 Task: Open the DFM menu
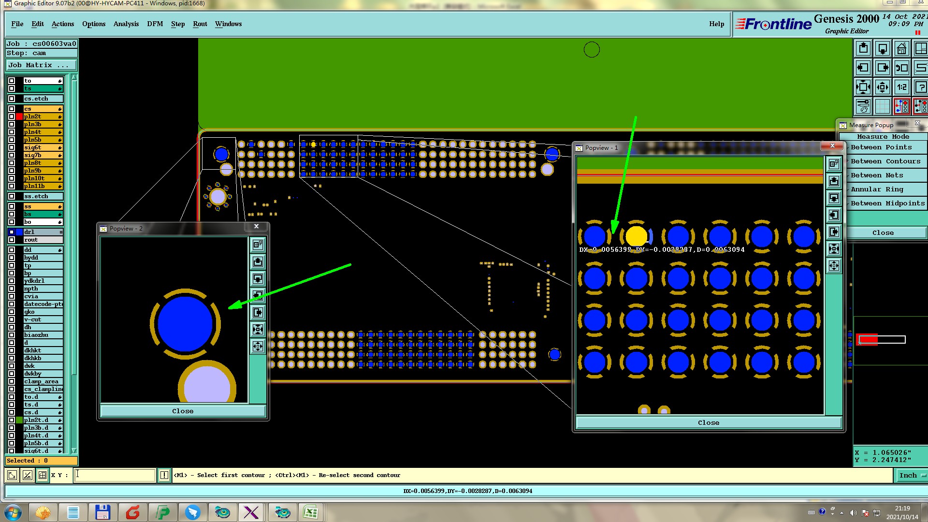tap(155, 24)
